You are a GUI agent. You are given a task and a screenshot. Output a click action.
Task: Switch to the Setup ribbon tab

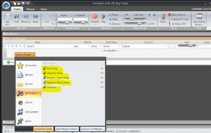point(44,9)
